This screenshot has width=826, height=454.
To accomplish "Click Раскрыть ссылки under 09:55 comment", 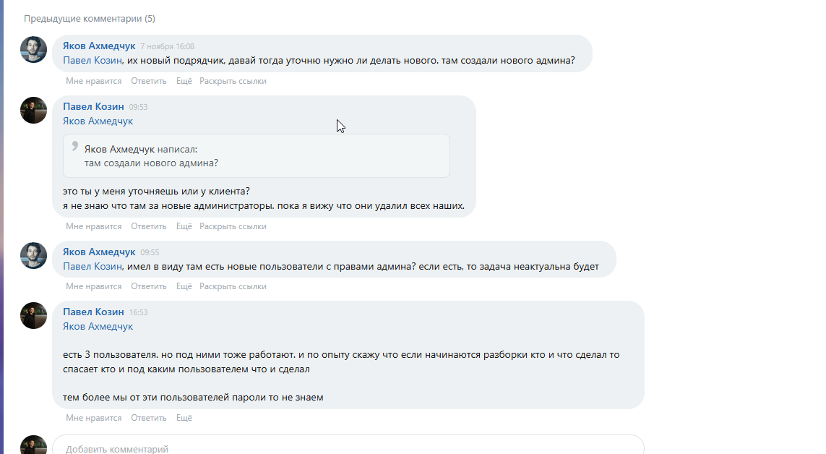I will point(233,286).
